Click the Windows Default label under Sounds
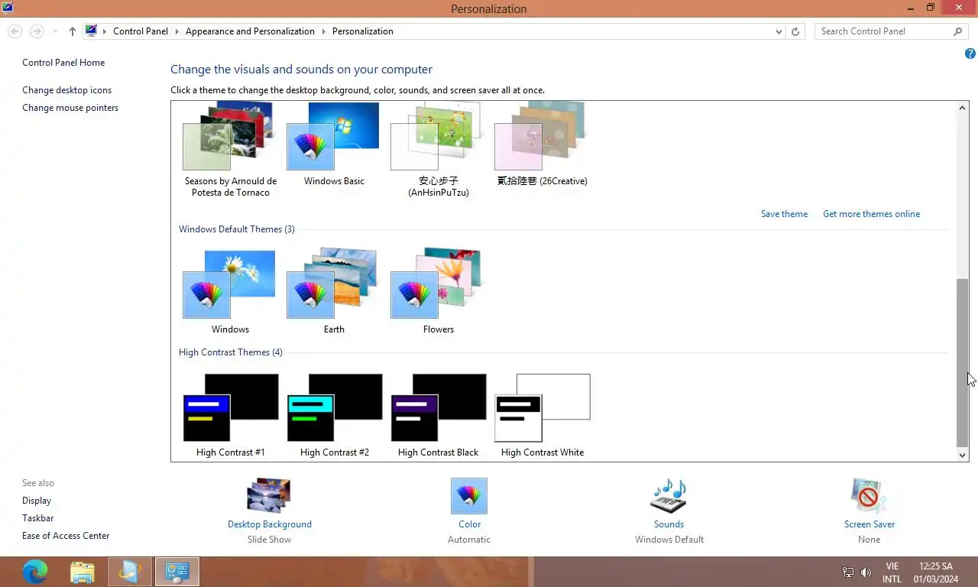The height and width of the screenshot is (587, 978). 669,540
